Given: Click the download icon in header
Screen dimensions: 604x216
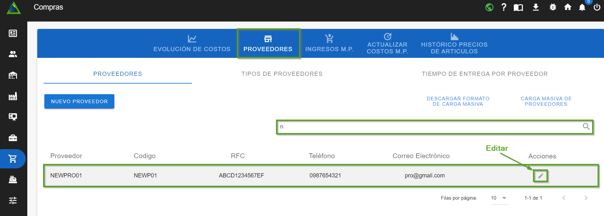Looking at the screenshot, I should coord(536,7).
